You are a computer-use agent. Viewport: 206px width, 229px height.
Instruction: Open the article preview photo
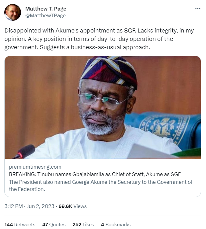103,107
